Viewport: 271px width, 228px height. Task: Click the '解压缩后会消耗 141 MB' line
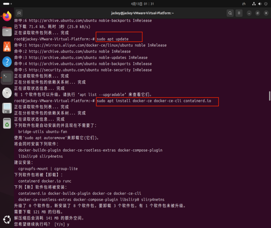pyautogui.click(x=50, y=218)
